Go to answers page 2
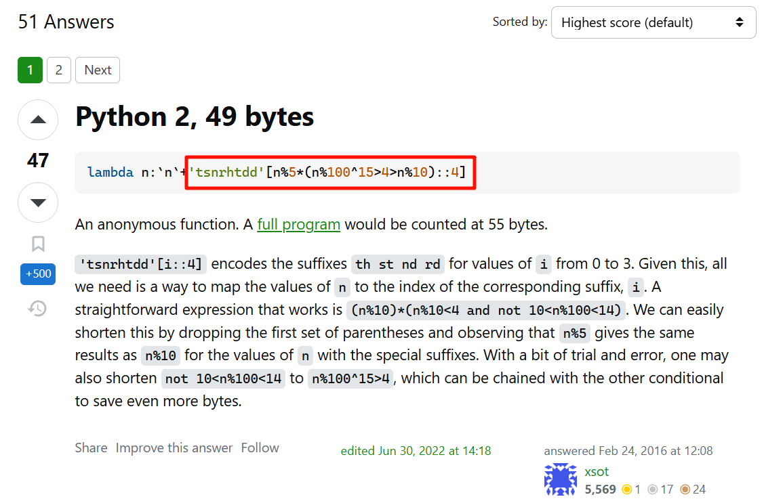 [x=59, y=70]
